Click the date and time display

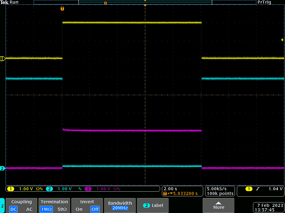tap(268, 207)
